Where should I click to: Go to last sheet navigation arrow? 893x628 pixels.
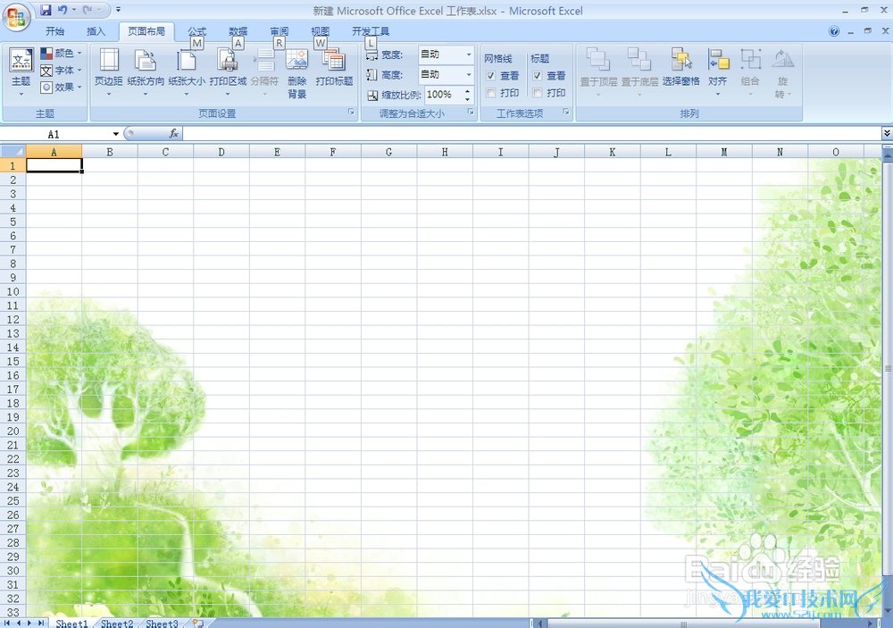coord(40,624)
